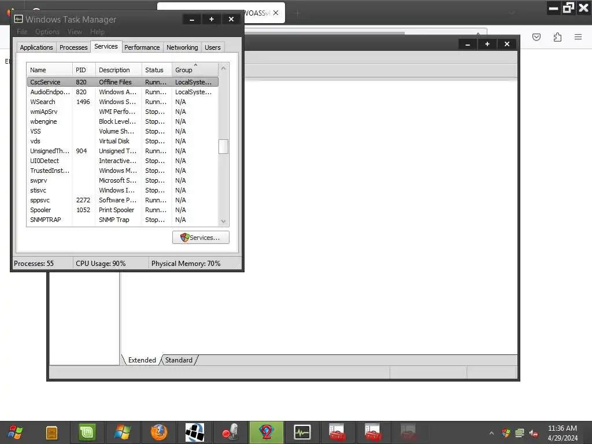This screenshot has width=592, height=444.
Task: Select the sppsvc service
Action: (x=123, y=200)
